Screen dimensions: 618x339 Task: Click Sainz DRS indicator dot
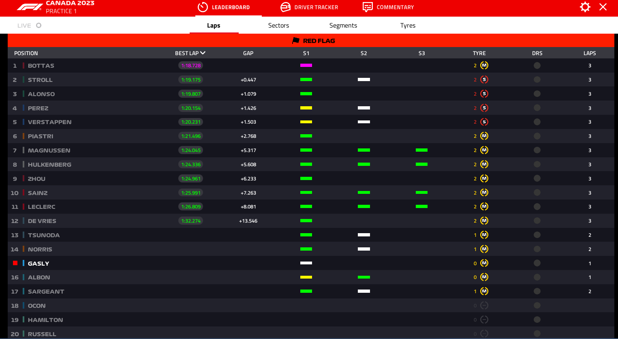coord(537,193)
